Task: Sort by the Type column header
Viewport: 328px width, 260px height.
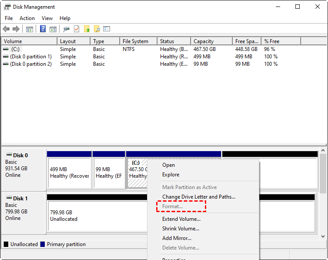Action: (105, 41)
